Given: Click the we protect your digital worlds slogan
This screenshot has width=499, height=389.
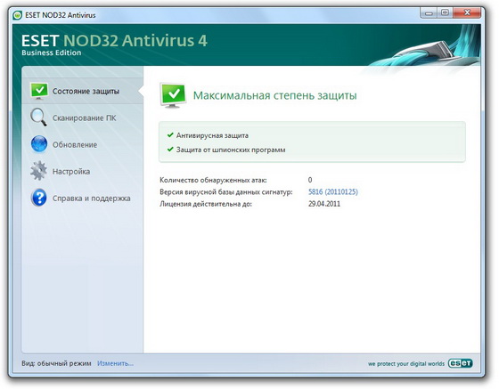Looking at the screenshot, I should 406,363.
